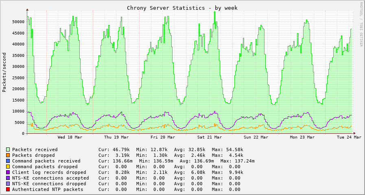The image size is (365, 195).
Task: Click the Fri 20 Mar date label
Action: (163, 137)
